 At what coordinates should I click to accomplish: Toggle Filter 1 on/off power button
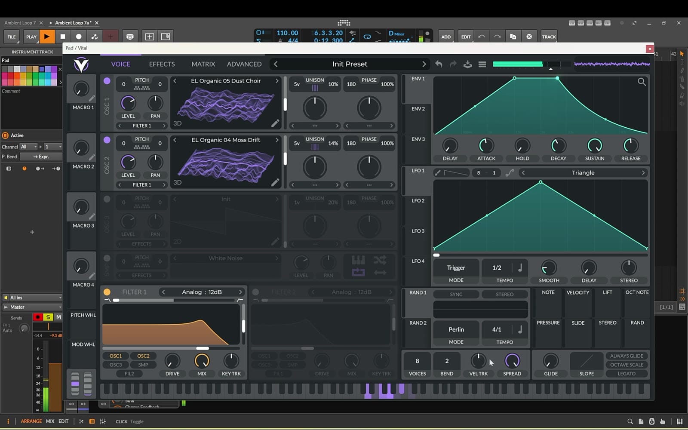pyautogui.click(x=107, y=292)
